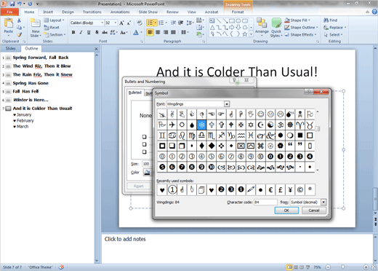Open the Symbol Font dropdown (Wingdings)
378x271 pixels.
pos(227,104)
